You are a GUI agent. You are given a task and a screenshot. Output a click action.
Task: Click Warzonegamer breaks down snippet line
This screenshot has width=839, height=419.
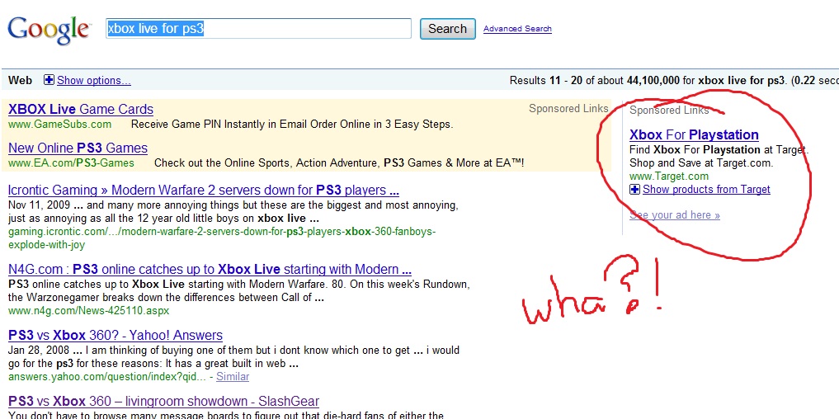coord(167,298)
